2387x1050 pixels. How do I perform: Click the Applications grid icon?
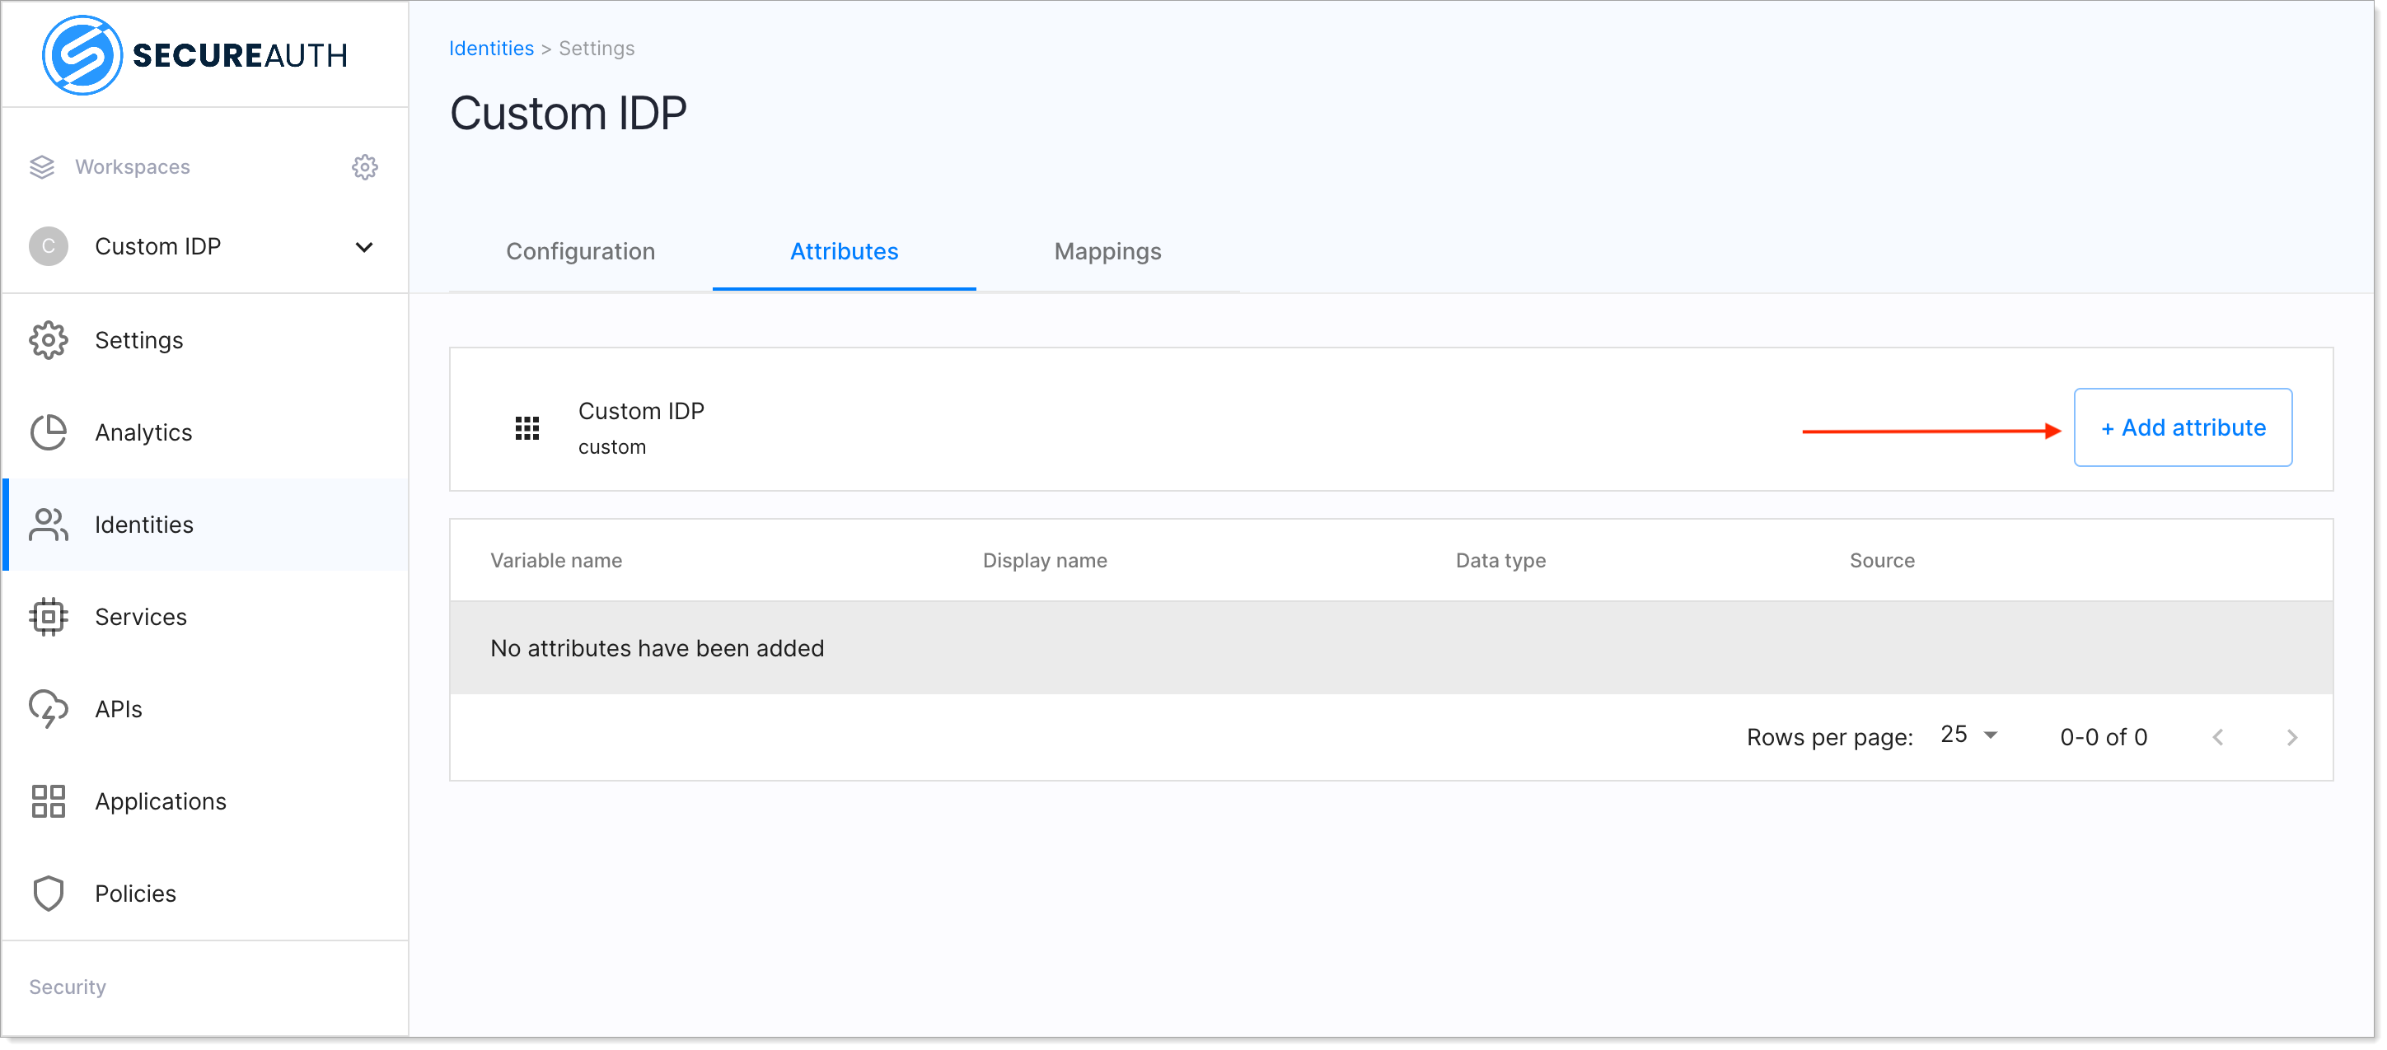pos(48,802)
